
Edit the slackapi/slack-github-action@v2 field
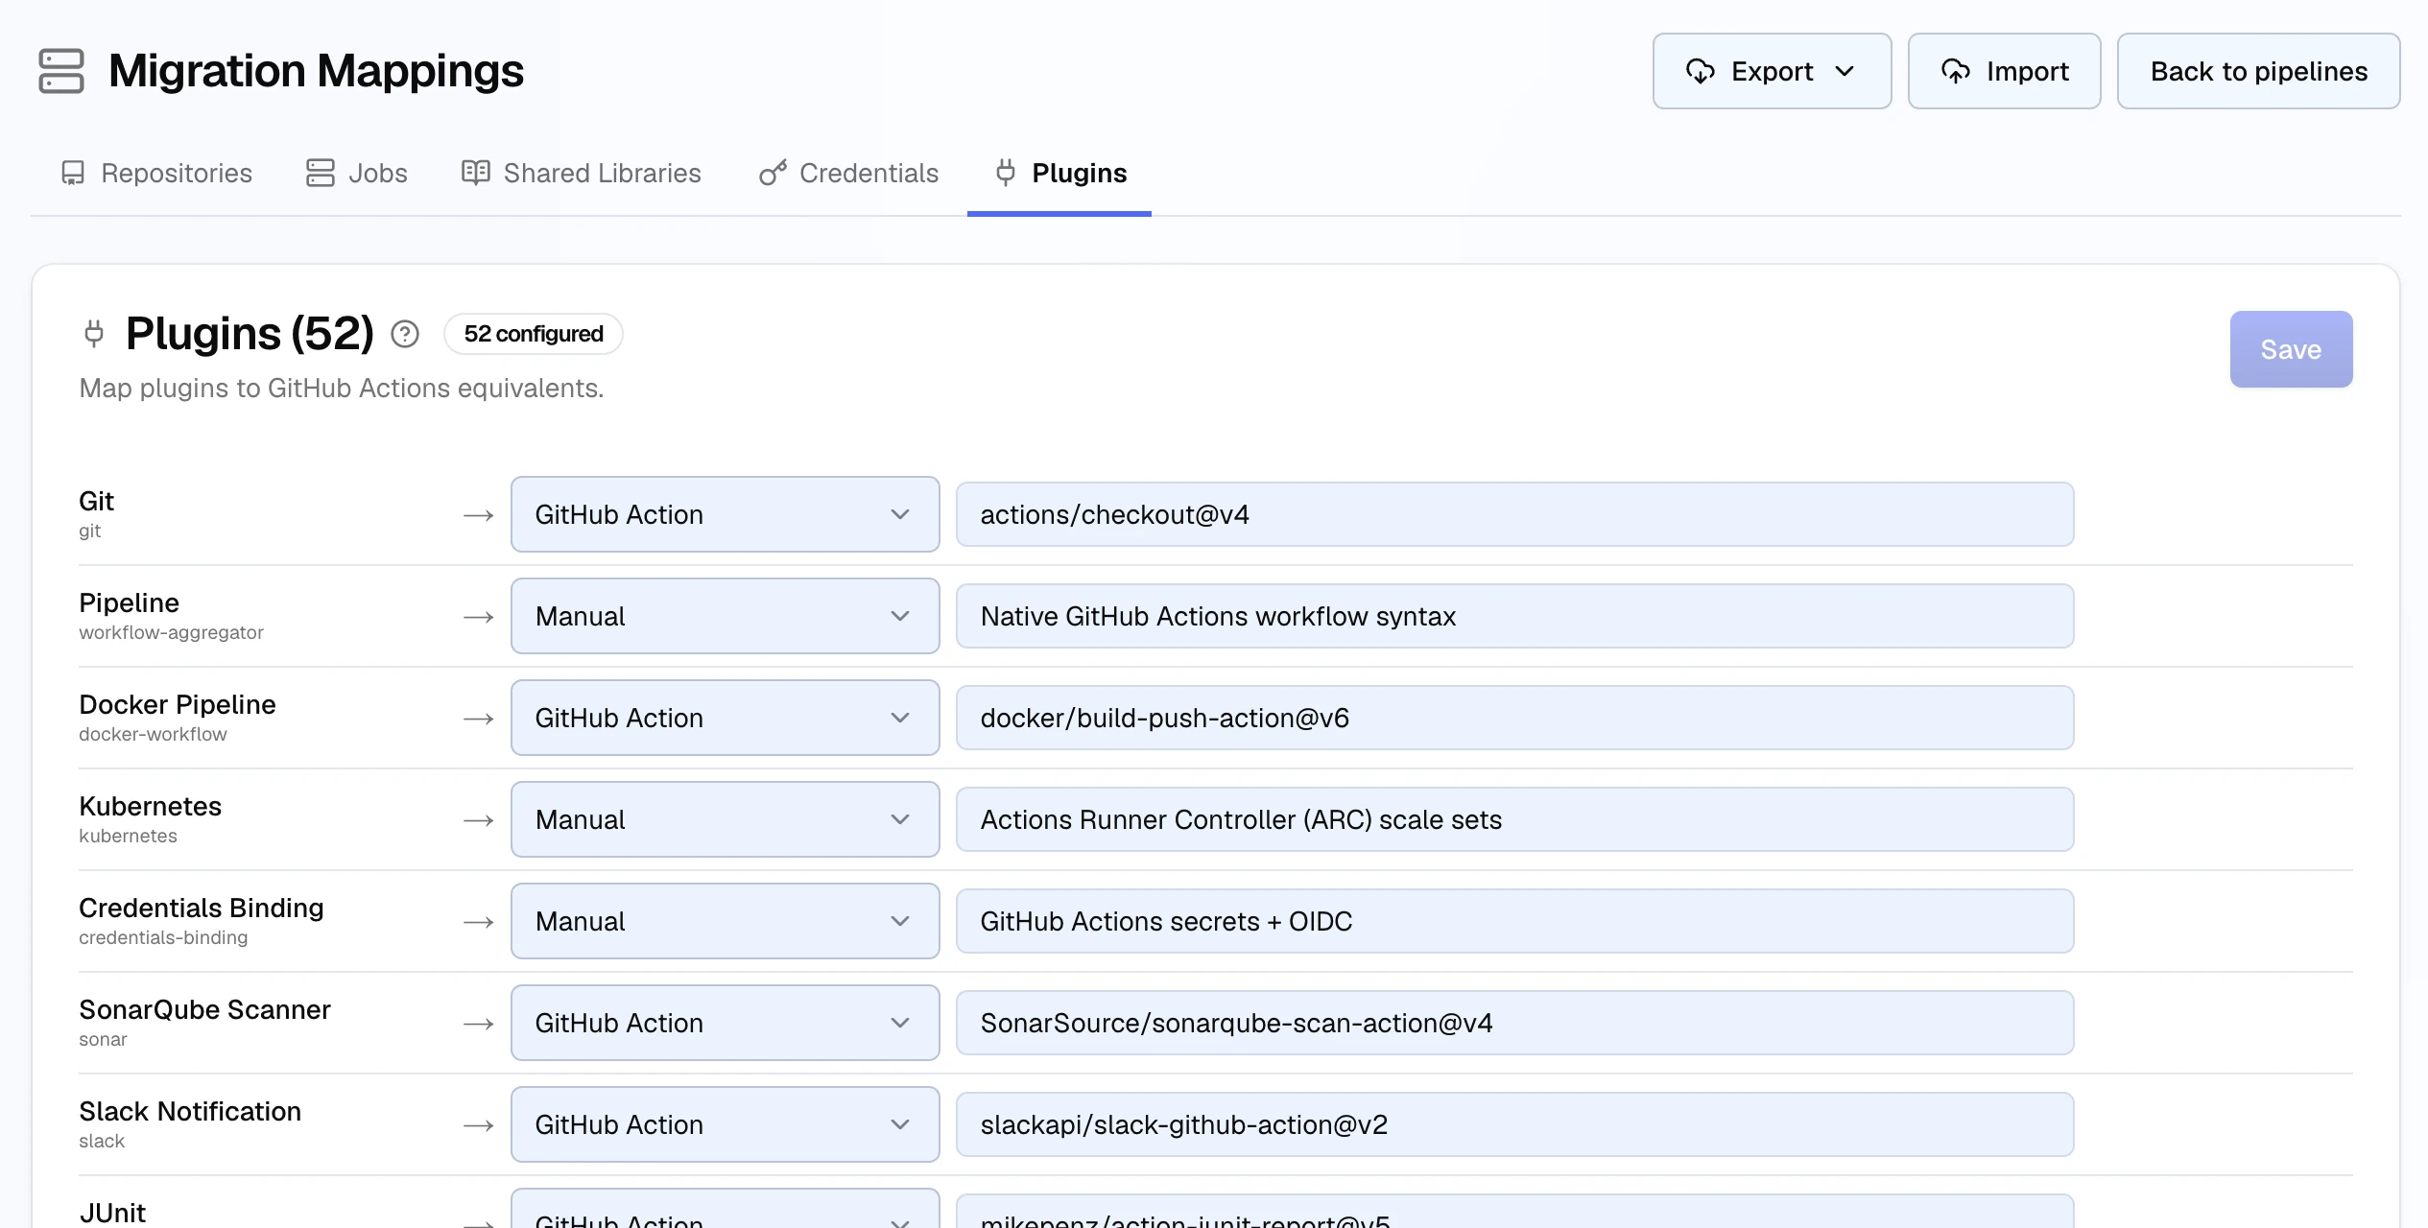tap(1514, 1124)
